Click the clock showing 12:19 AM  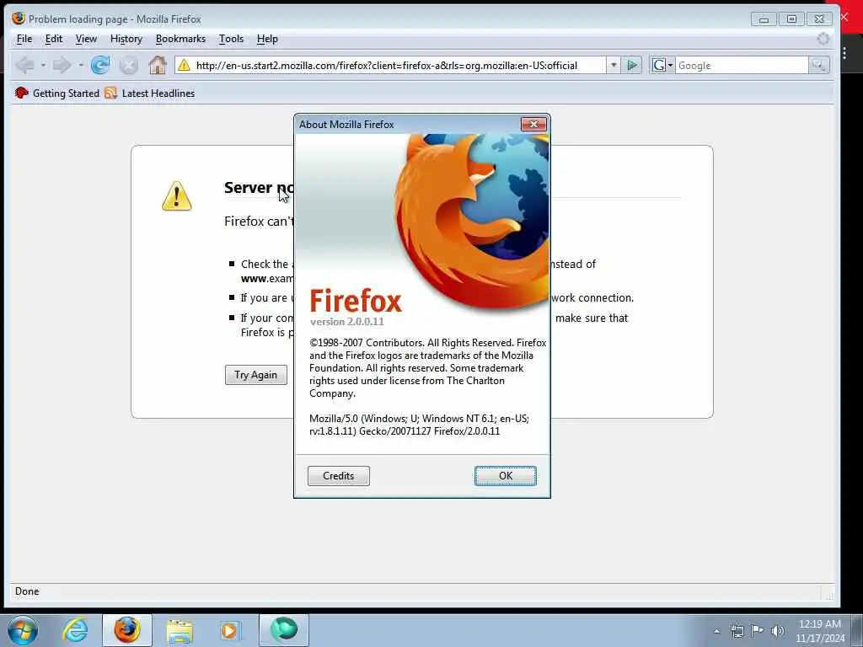(x=819, y=624)
